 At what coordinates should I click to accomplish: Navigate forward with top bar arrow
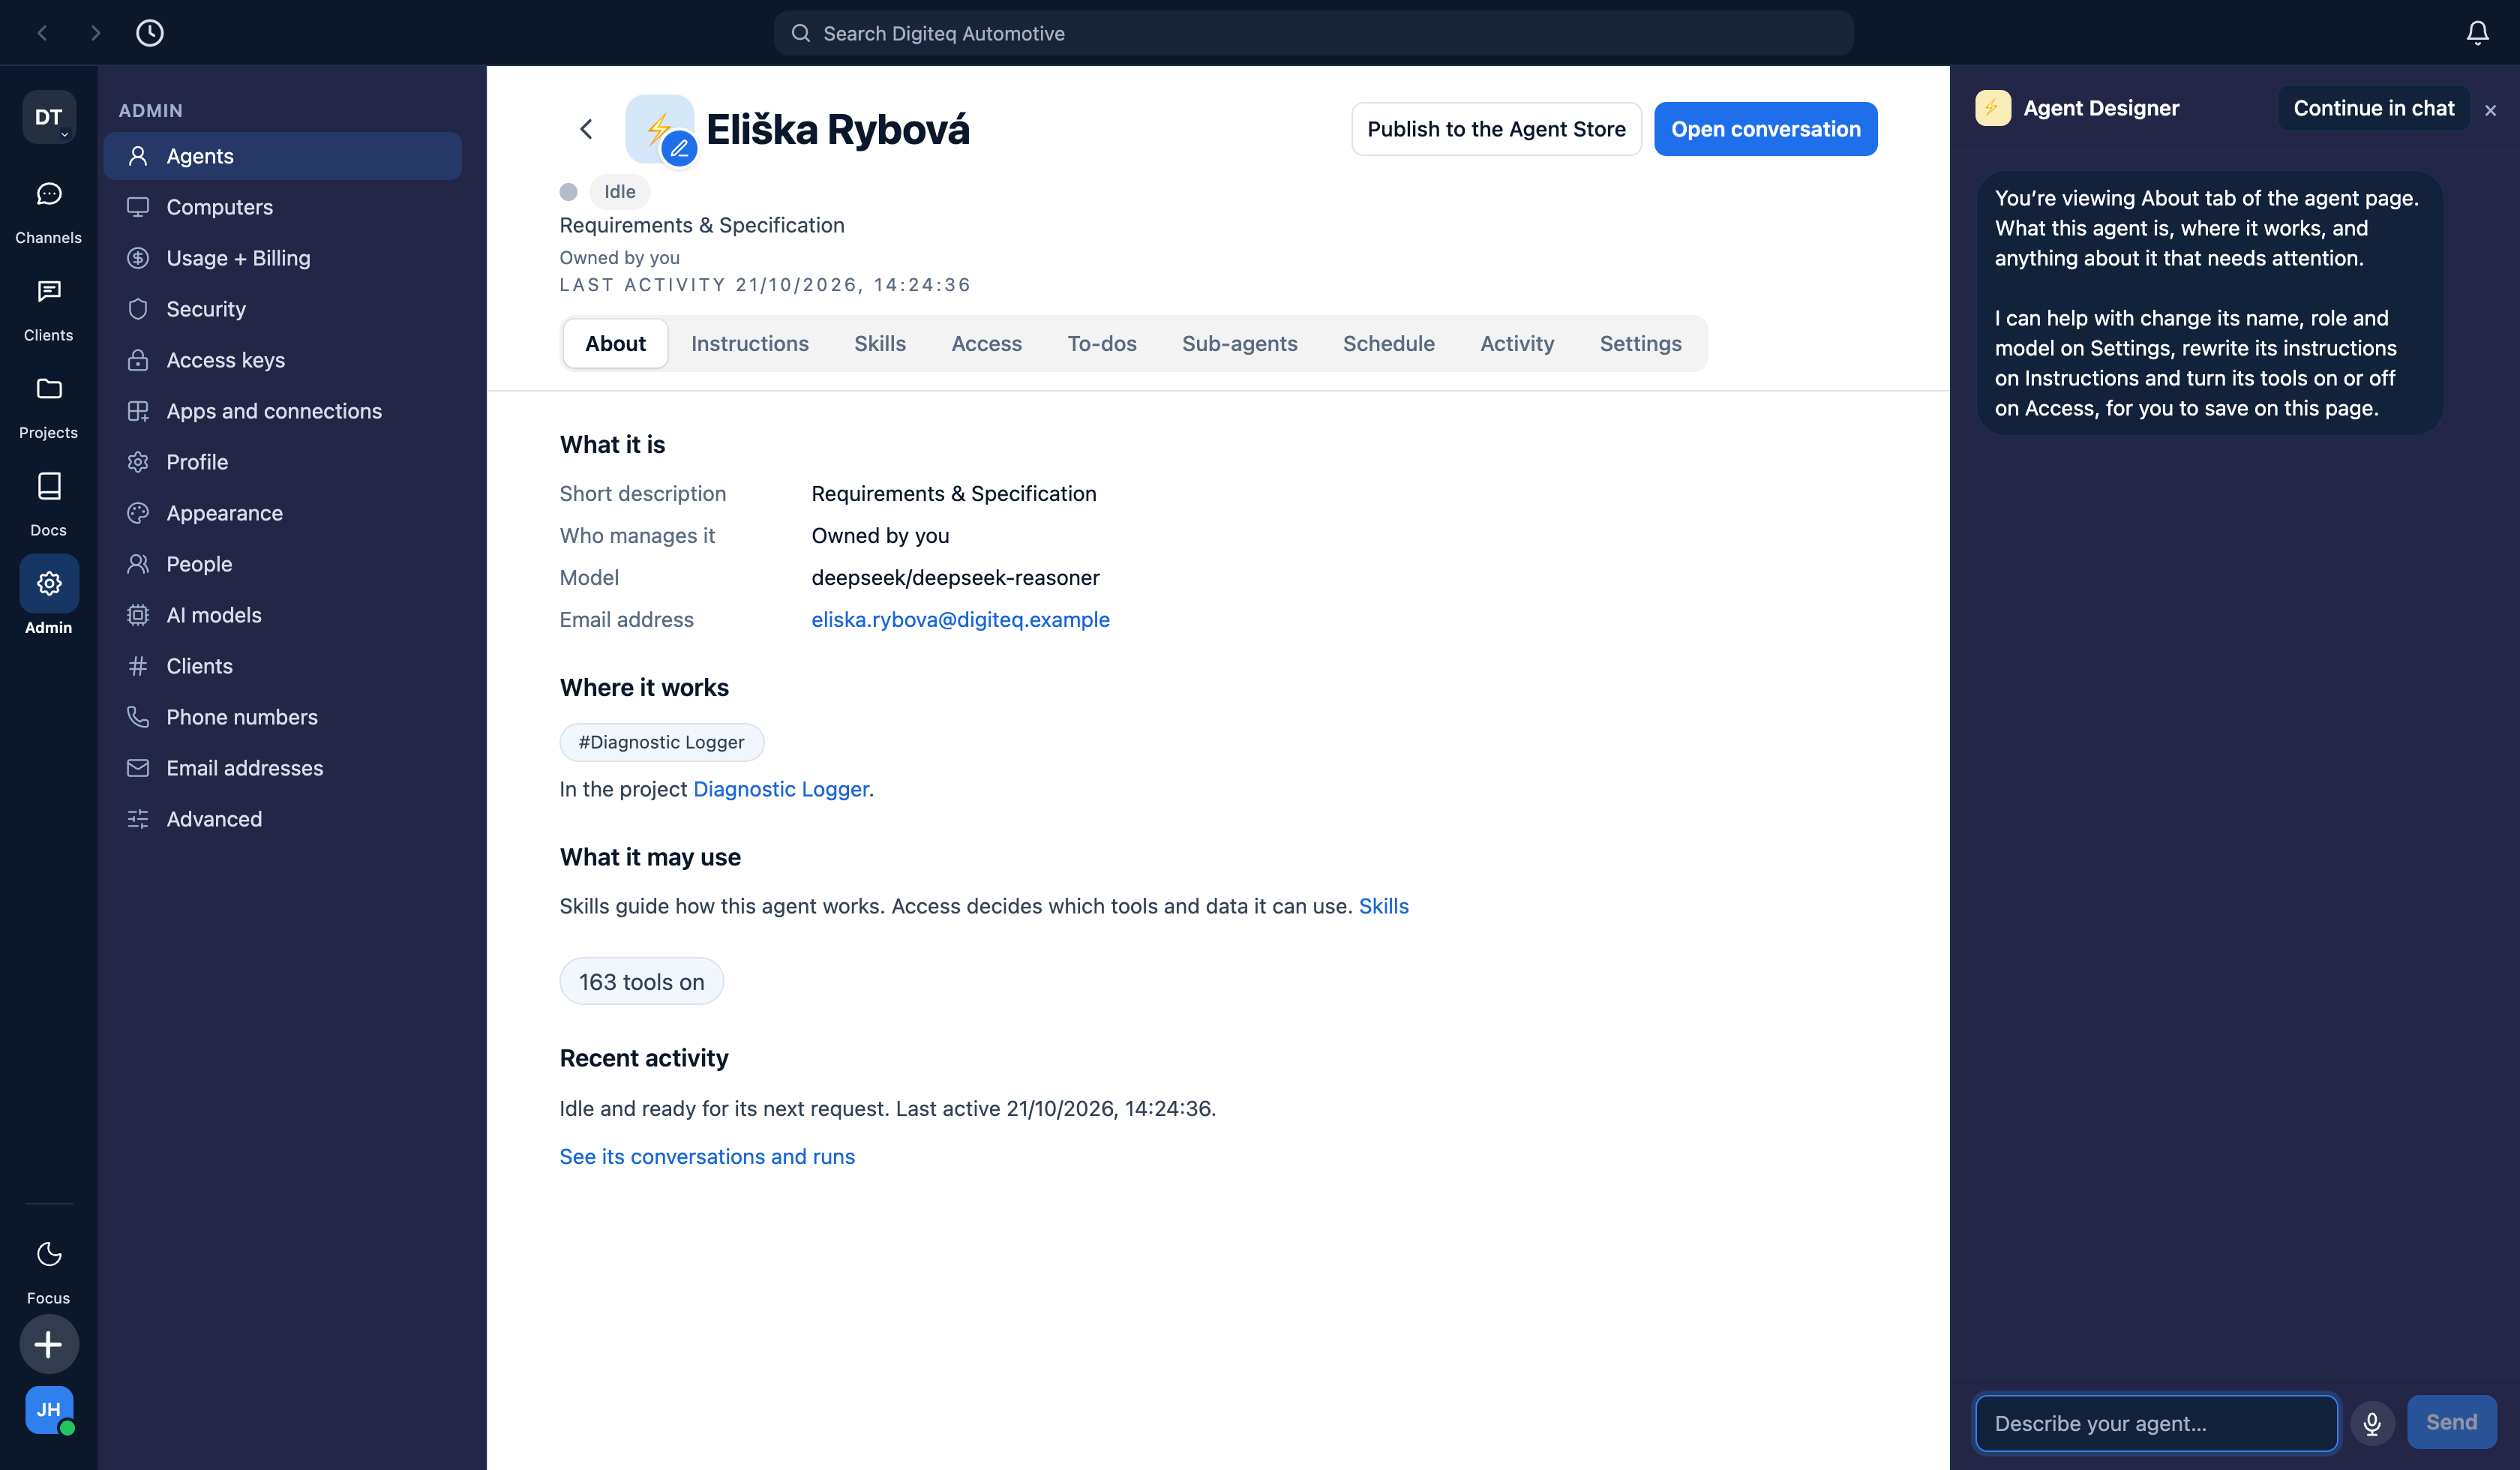click(x=95, y=33)
